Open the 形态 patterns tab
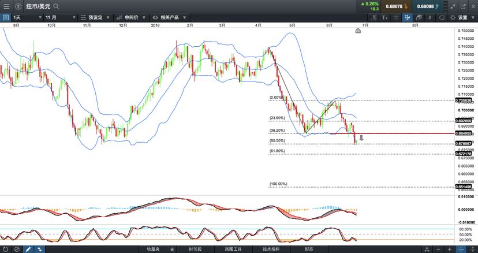Screen dimensions: 478x253 309,250
